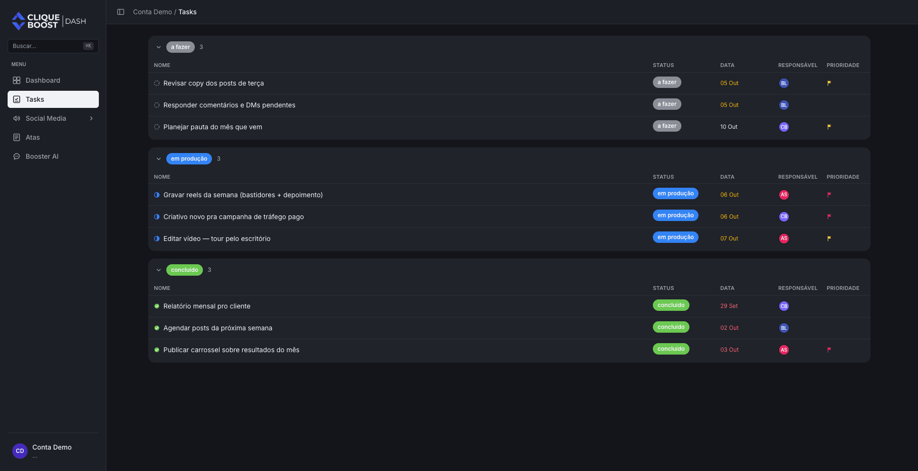The image size is (918, 471).
Task: Click red priority flag on 'Criativo novo' row
Action: point(829,217)
